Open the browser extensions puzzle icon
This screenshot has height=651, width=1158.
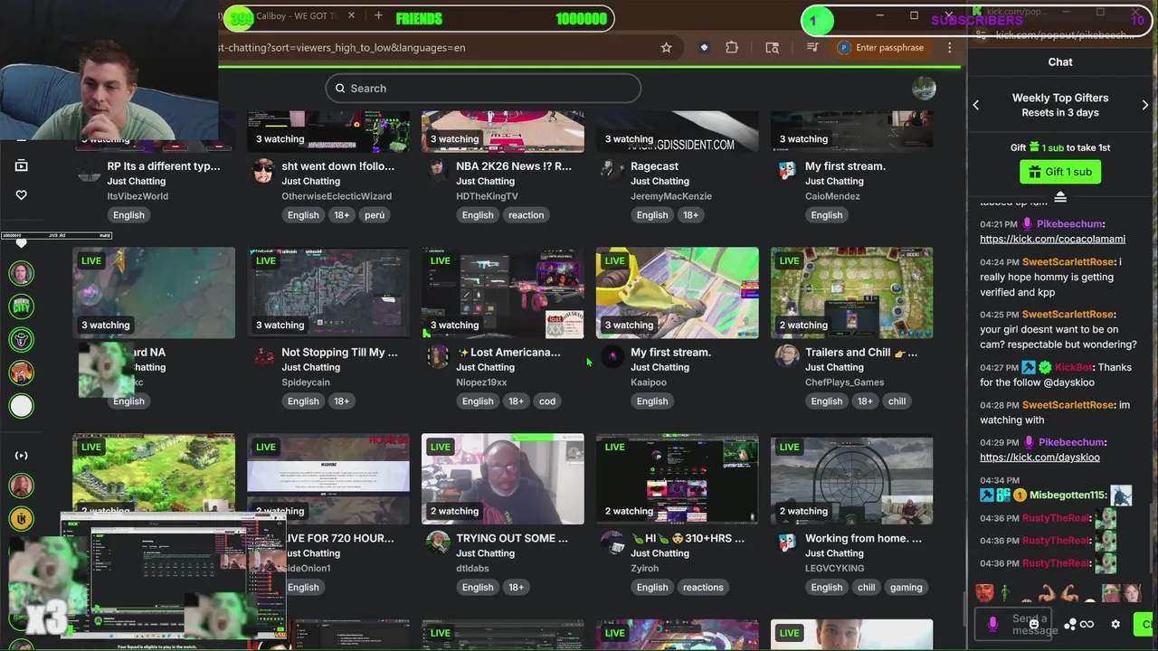pyautogui.click(x=732, y=48)
